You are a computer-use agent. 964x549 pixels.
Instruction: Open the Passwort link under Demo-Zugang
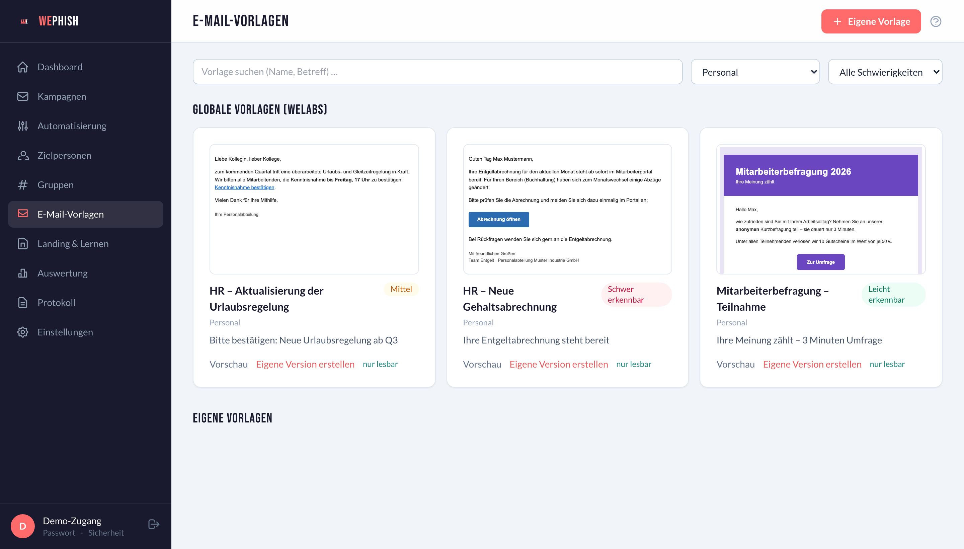[x=59, y=533]
